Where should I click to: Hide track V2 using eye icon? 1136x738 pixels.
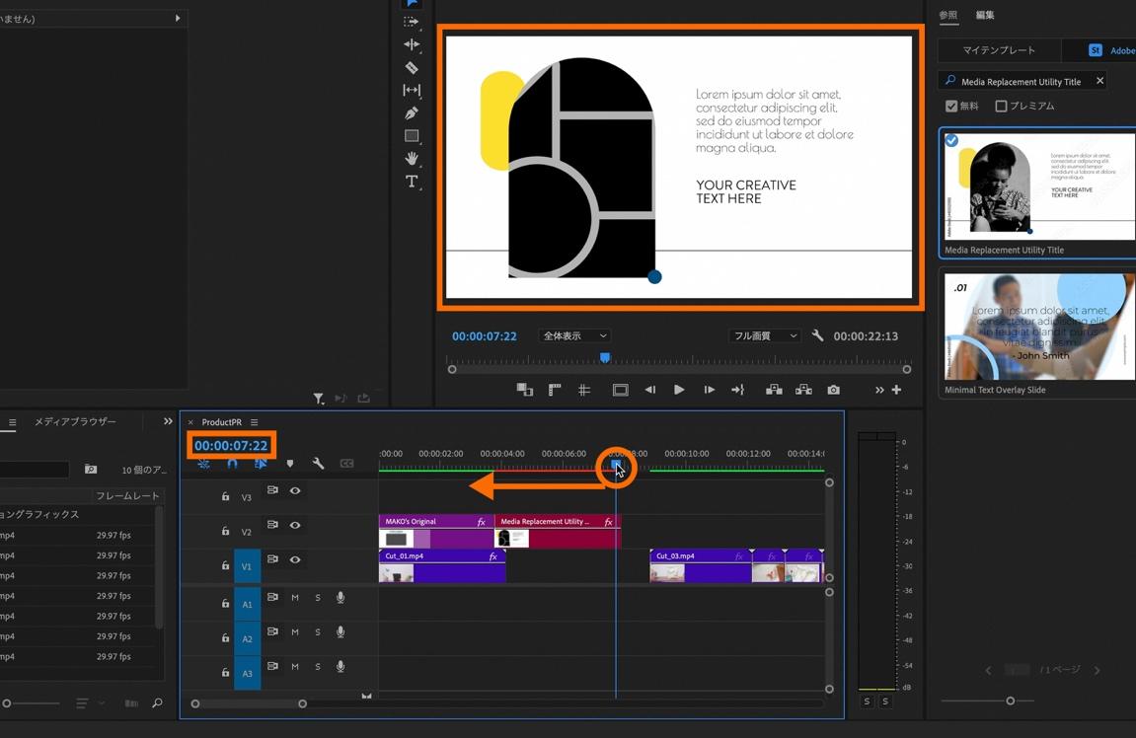[295, 525]
